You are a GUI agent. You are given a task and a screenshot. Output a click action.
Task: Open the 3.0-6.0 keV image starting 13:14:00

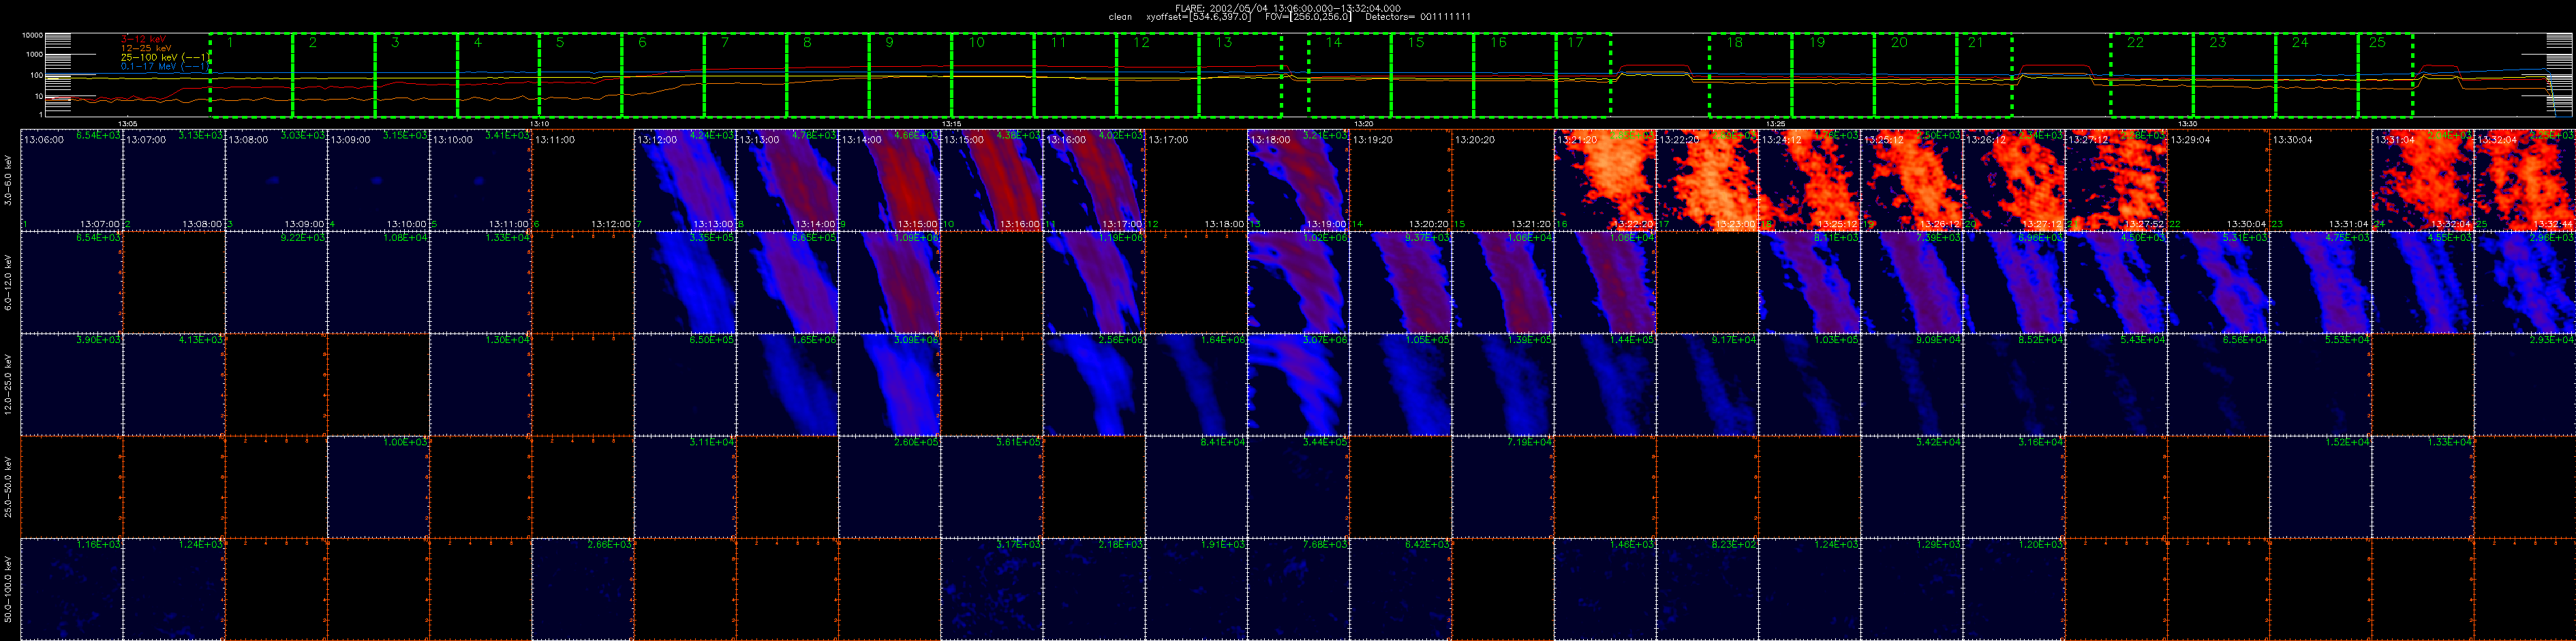pyautogui.click(x=890, y=180)
